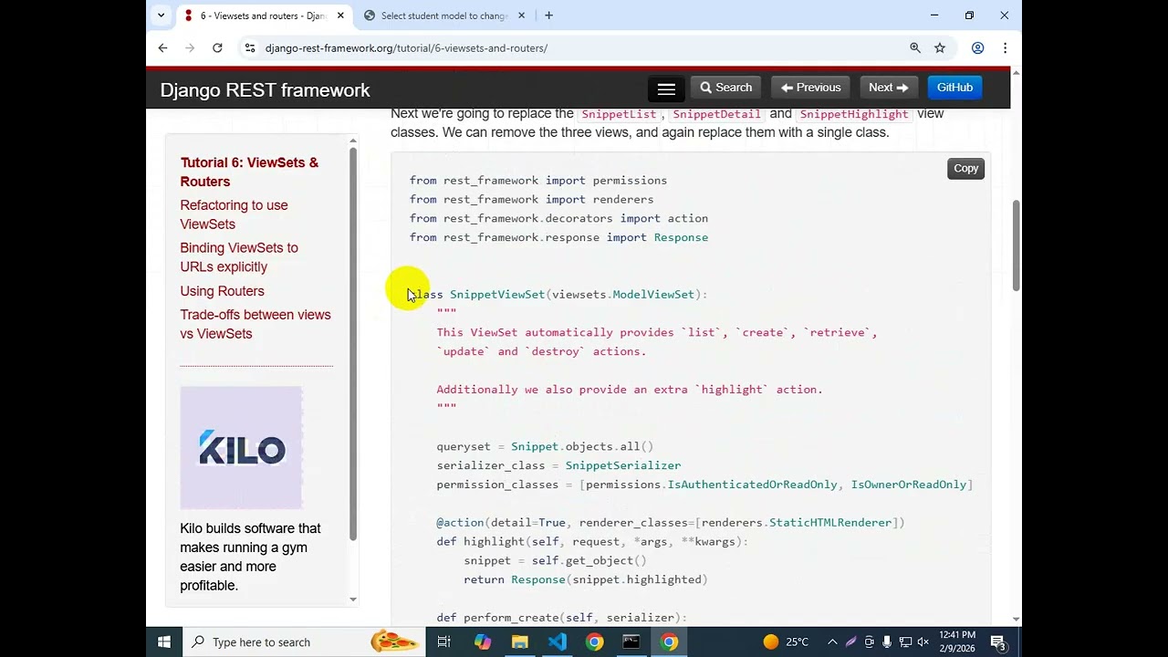Screen dimensions: 1168x657
Task: Show hidden system tray icons
Action: click(833, 642)
